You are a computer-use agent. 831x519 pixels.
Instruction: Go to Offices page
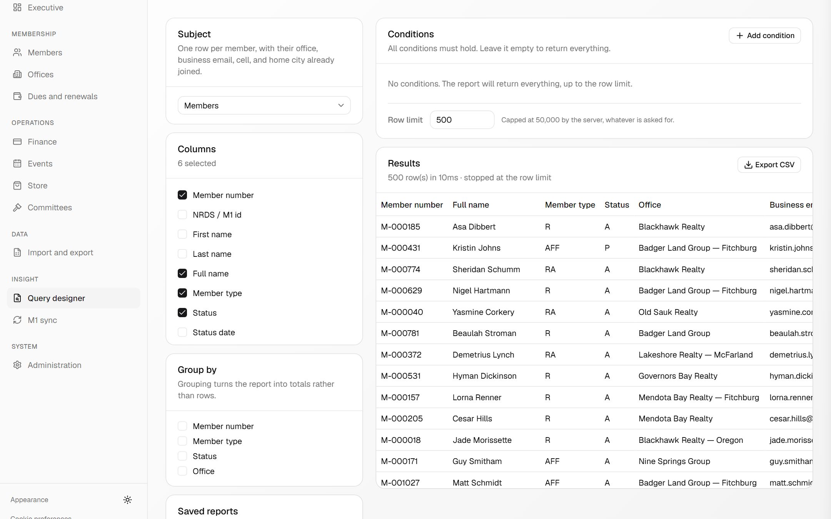(x=73, y=74)
